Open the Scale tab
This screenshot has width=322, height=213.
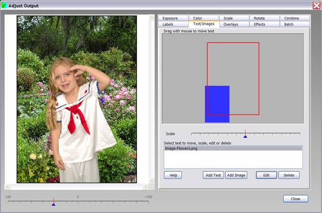tap(234, 18)
